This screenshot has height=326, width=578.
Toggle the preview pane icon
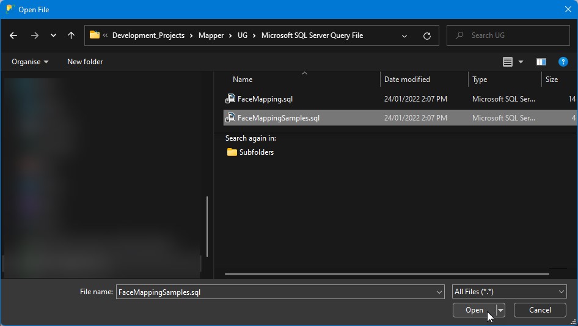541,62
